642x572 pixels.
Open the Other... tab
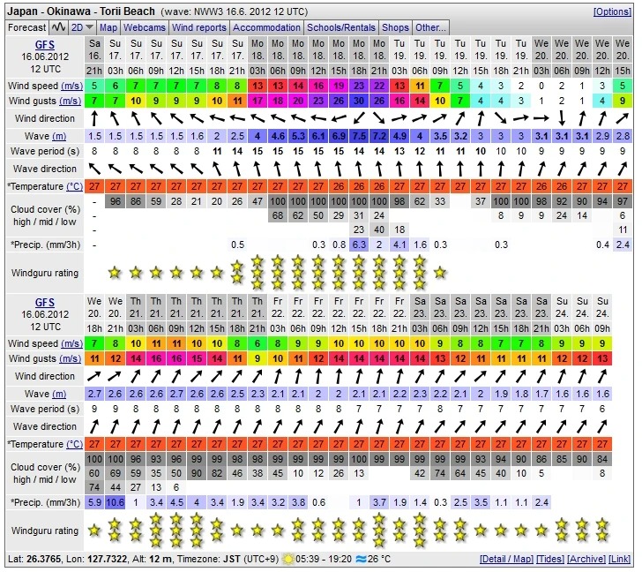pyautogui.click(x=430, y=27)
